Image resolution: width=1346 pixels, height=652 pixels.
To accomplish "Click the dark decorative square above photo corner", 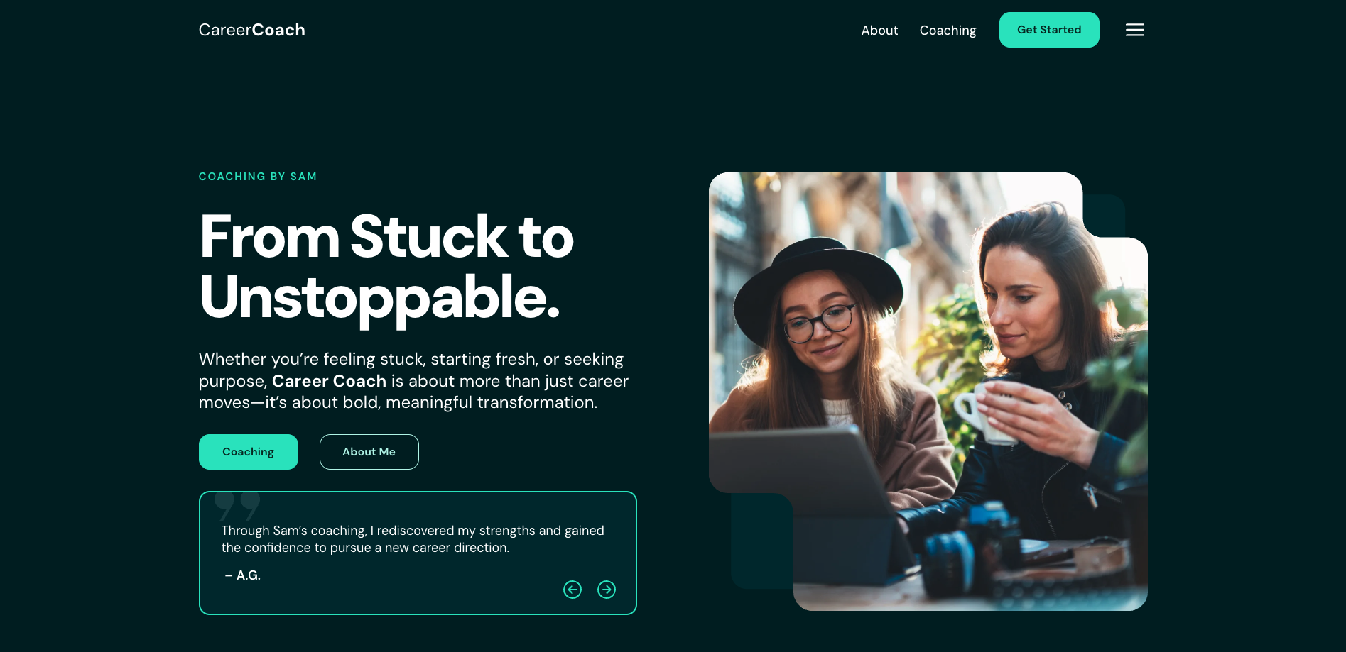I will tap(1105, 215).
